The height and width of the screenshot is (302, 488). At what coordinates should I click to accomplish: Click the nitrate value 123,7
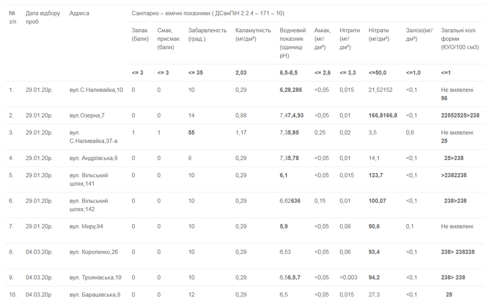coord(376,175)
